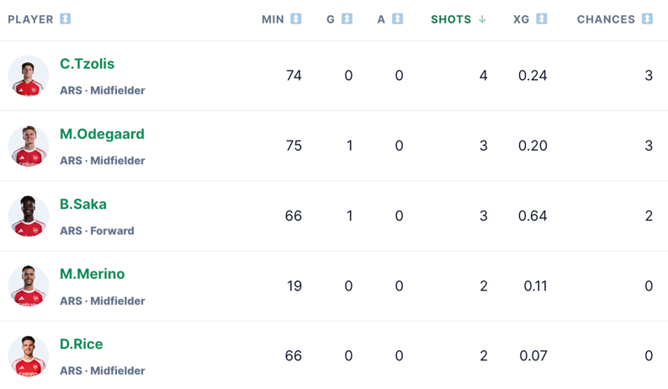Open C.Tzolis player avatar
The height and width of the screenshot is (389, 668).
(29, 76)
